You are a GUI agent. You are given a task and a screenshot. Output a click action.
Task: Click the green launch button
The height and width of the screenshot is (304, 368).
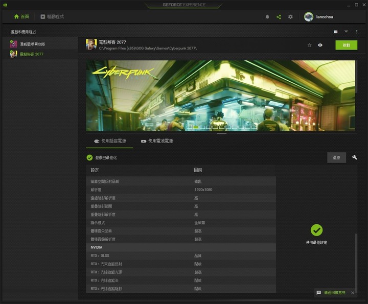[x=347, y=45]
